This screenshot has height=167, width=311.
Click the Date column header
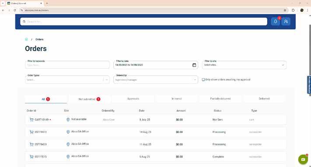coord(142,111)
